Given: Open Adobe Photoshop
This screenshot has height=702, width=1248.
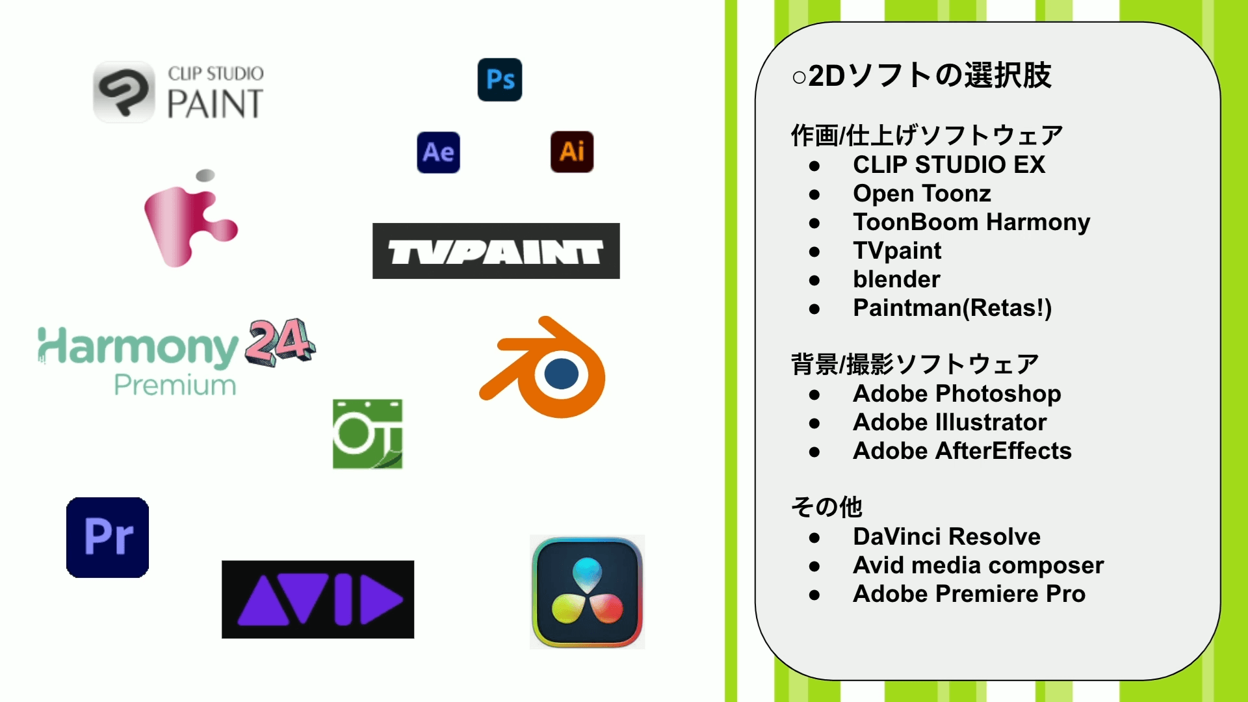Looking at the screenshot, I should pos(499,79).
